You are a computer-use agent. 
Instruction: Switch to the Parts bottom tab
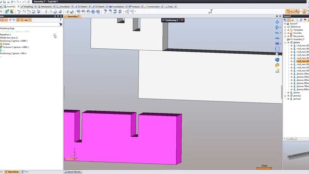click(x=25, y=172)
